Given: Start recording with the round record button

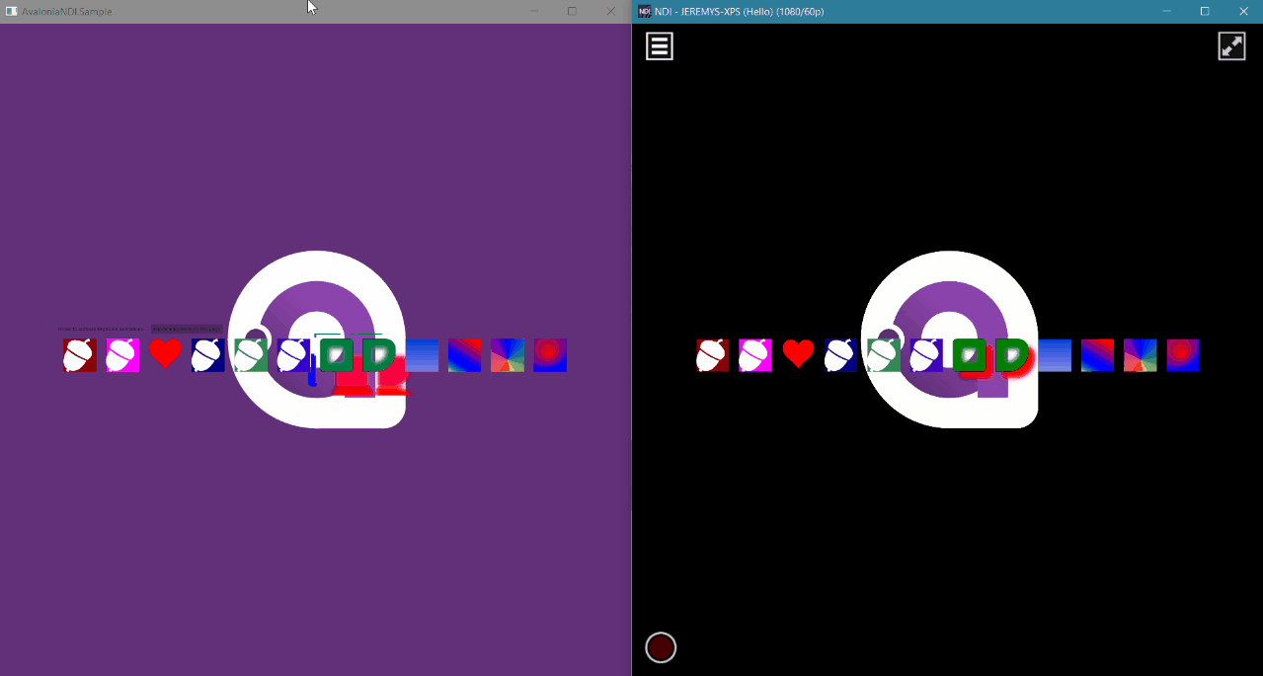Looking at the screenshot, I should pos(661,647).
